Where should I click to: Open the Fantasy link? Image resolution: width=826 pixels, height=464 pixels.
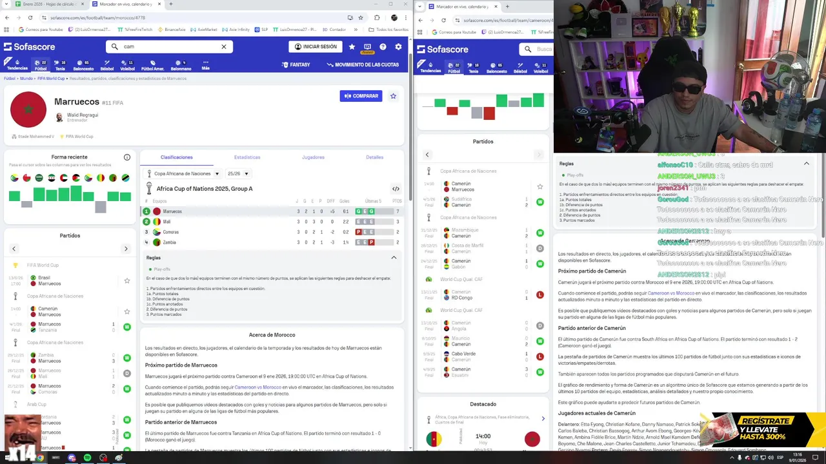click(x=296, y=64)
